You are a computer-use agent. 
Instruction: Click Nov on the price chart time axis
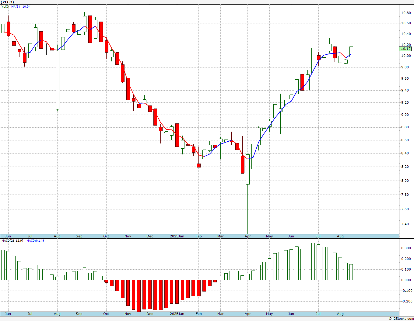tap(128, 236)
